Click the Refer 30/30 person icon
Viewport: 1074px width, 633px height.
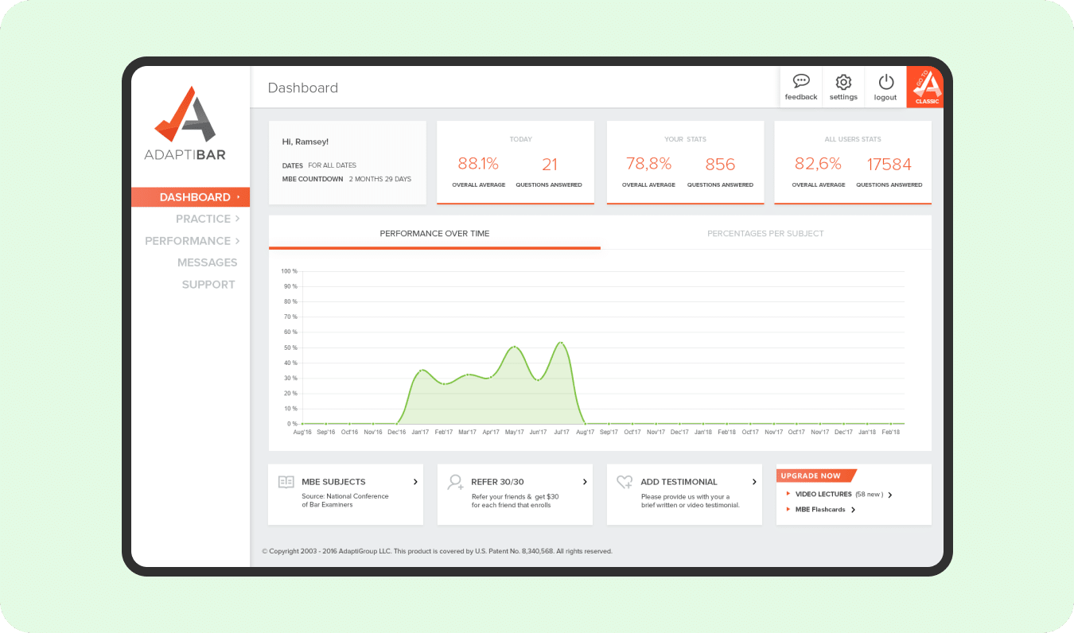click(x=455, y=482)
